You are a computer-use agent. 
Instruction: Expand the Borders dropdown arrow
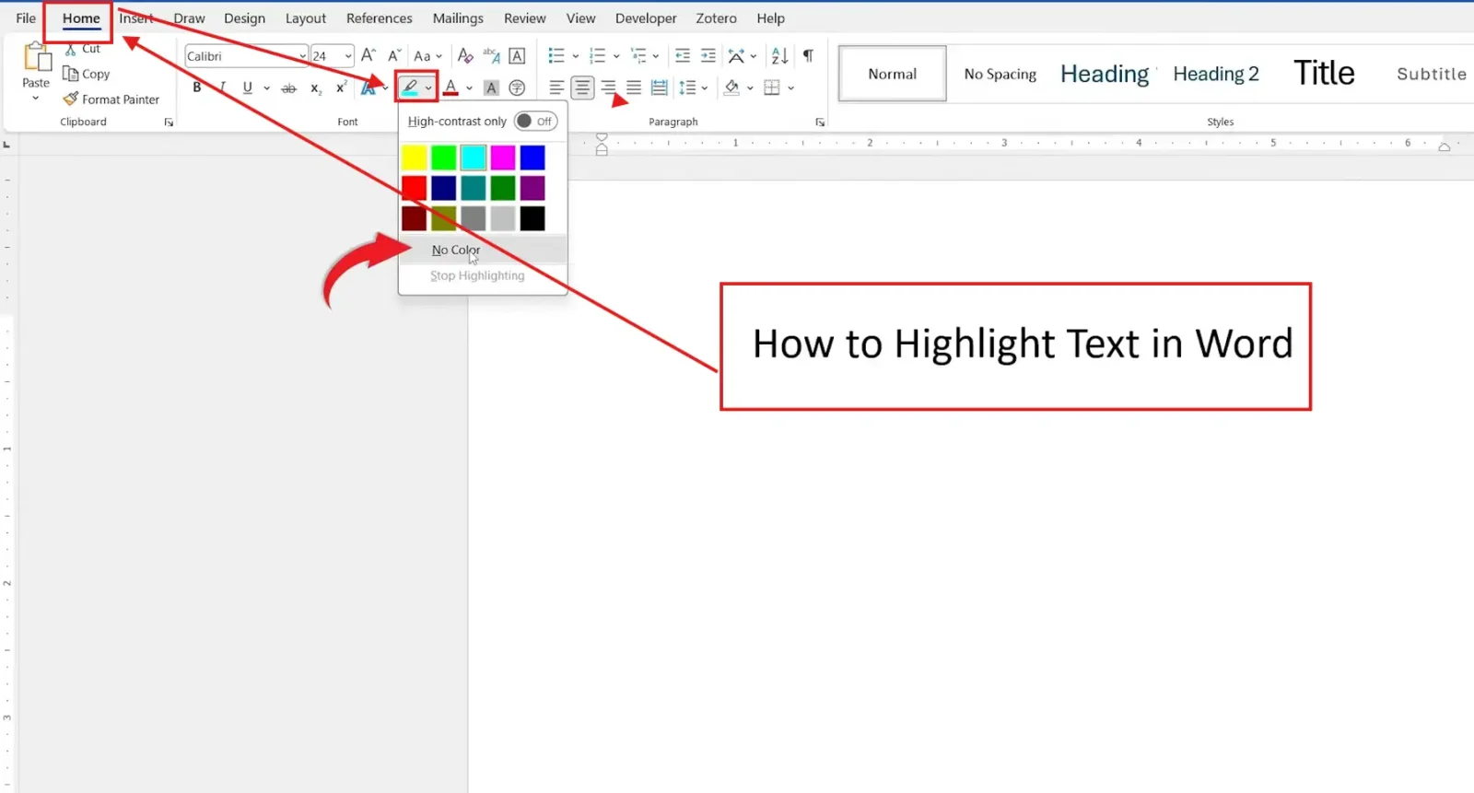[x=790, y=88]
